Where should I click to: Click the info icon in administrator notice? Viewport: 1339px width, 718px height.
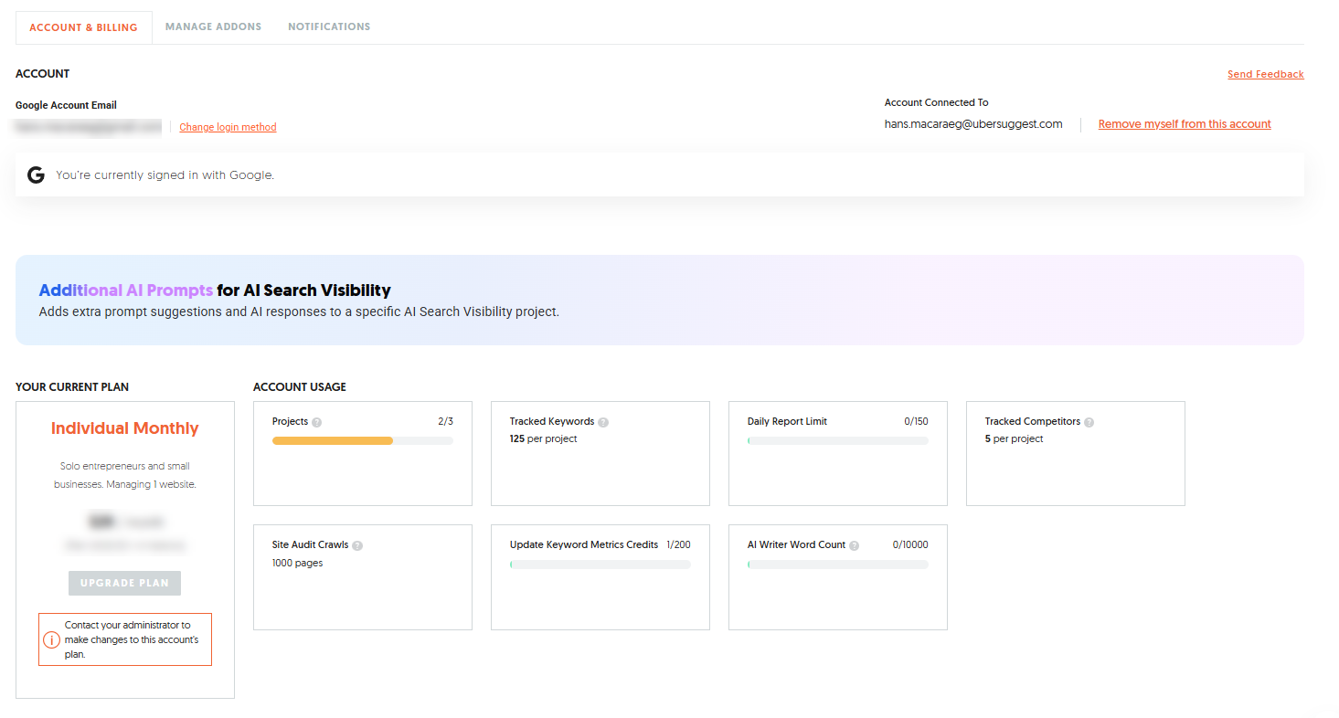tap(52, 639)
